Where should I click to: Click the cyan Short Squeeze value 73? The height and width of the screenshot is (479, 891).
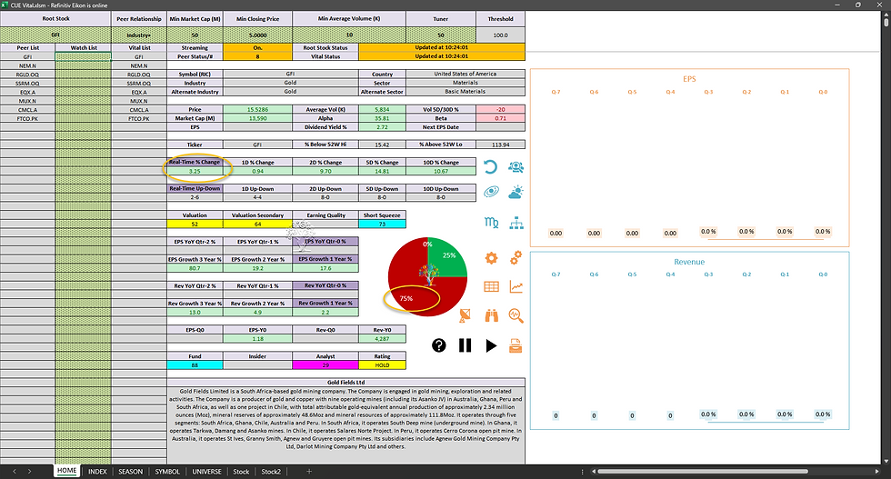(382, 224)
